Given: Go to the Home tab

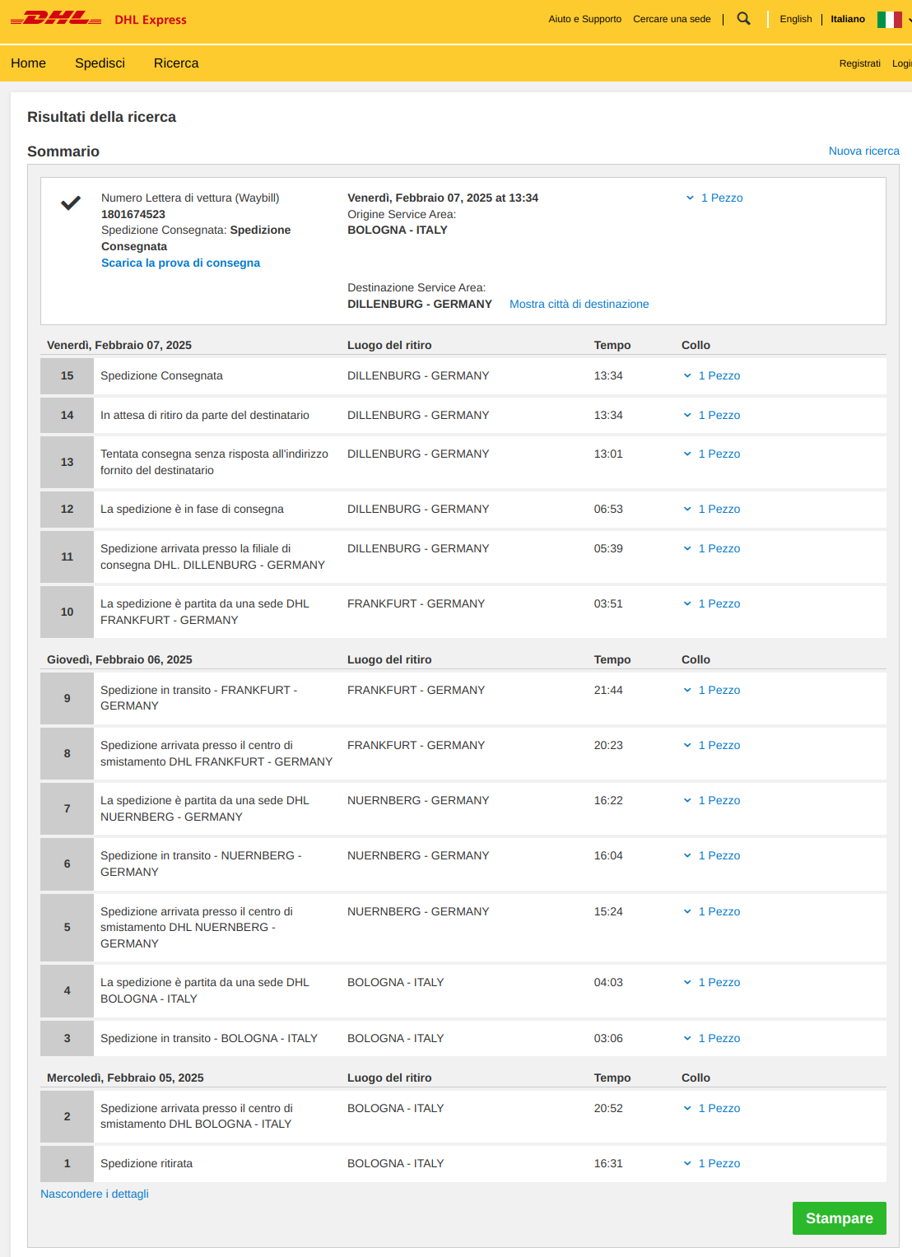Looking at the screenshot, I should (x=28, y=63).
